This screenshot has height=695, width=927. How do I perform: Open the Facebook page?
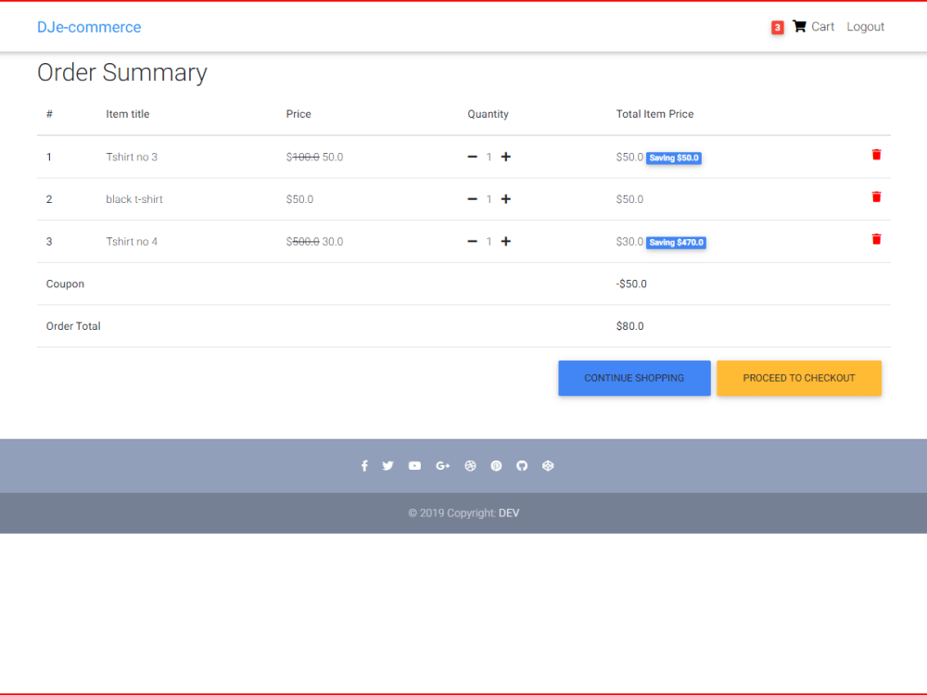364,465
